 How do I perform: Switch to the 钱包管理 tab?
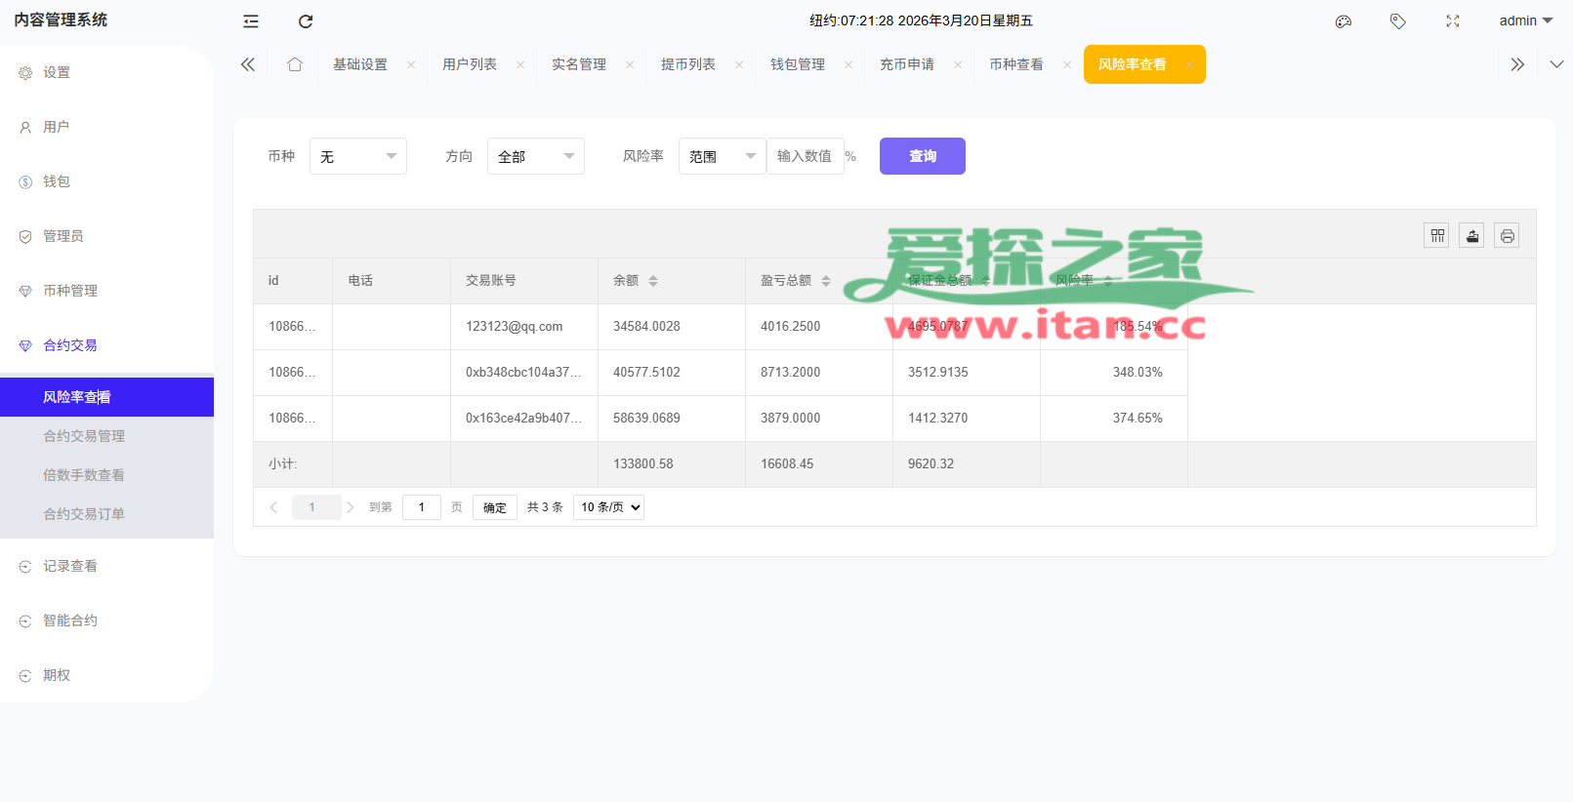[x=798, y=64]
